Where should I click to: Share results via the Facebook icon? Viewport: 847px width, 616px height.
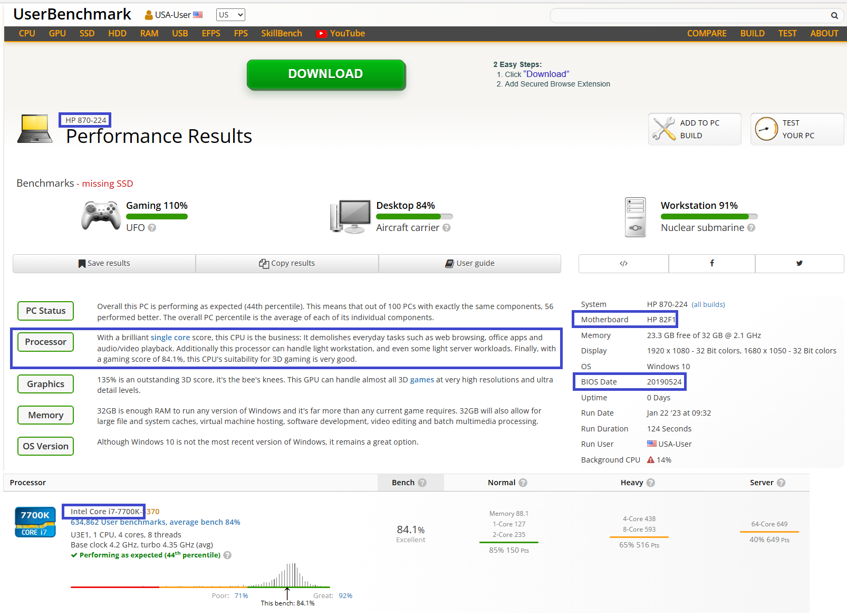[711, 263]
